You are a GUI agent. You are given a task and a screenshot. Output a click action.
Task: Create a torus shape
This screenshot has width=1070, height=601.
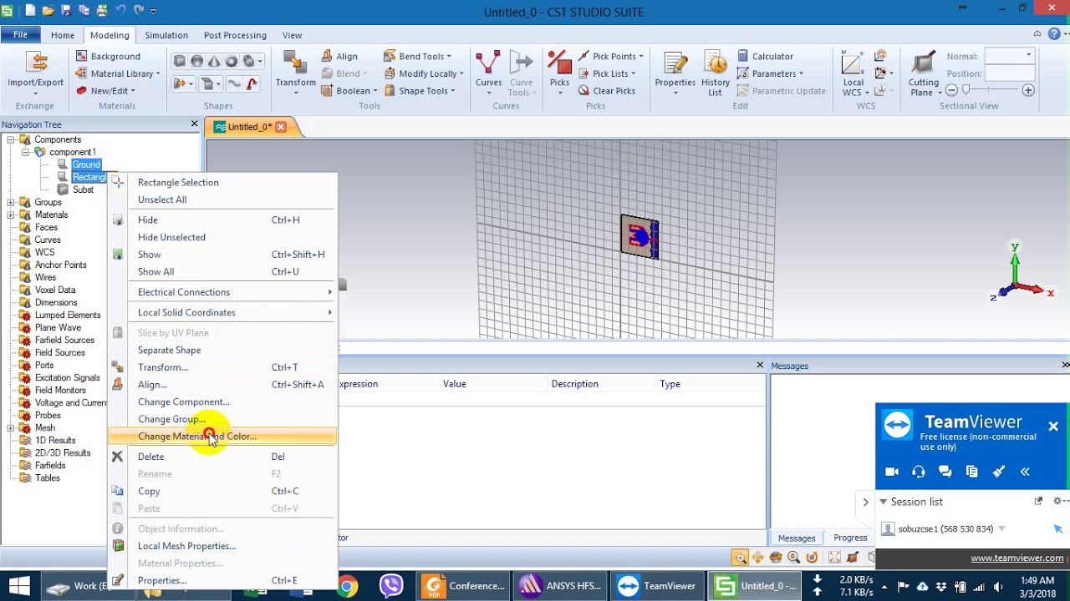tap(232, 61)
